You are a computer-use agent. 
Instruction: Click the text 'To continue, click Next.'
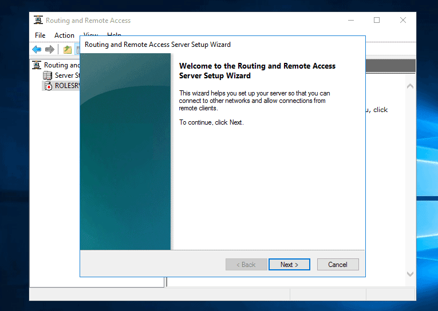(211, 122)
